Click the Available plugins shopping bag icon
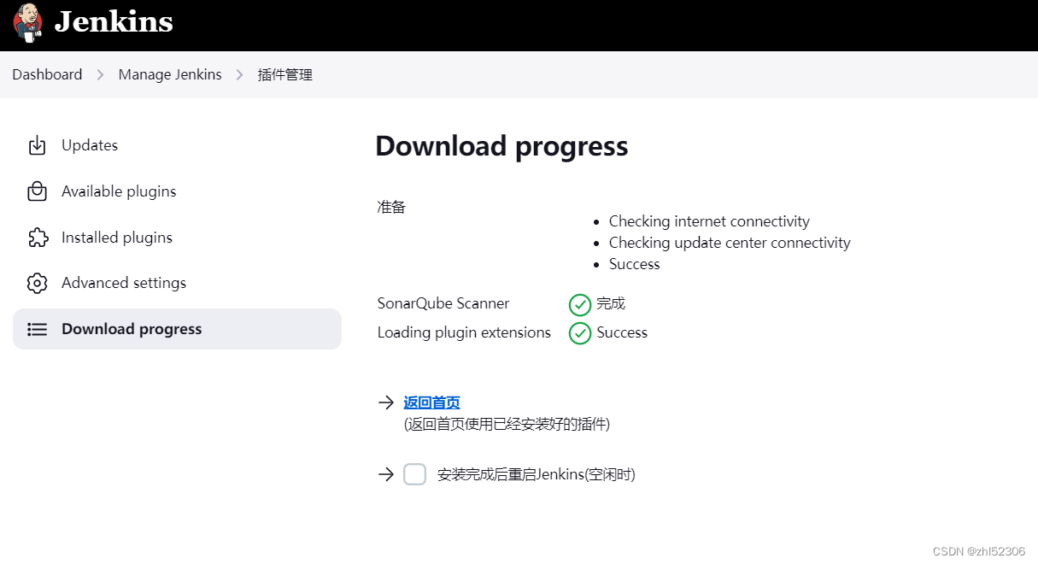The height and width of the screenshot is (564, 1038). point(37,191)
